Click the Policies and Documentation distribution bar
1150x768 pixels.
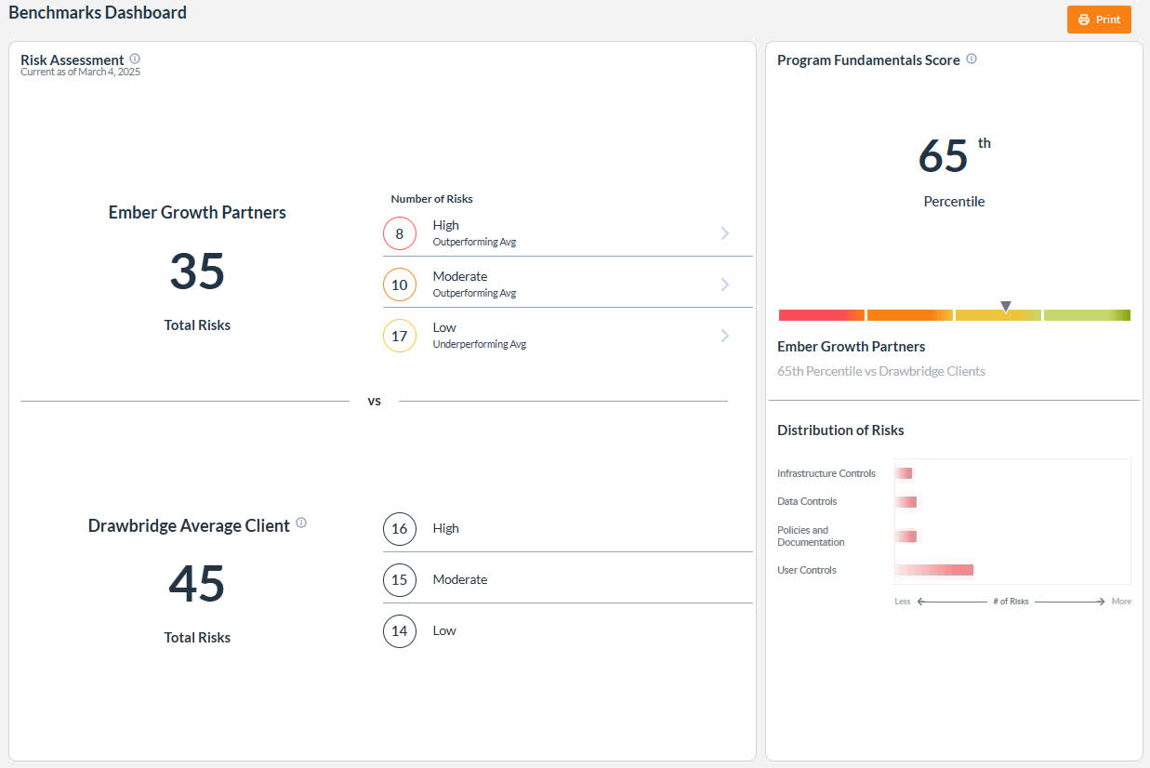click(905, 536)
